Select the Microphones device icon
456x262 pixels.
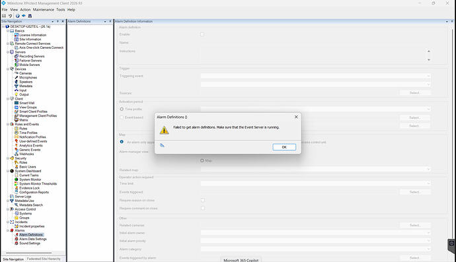17,78
